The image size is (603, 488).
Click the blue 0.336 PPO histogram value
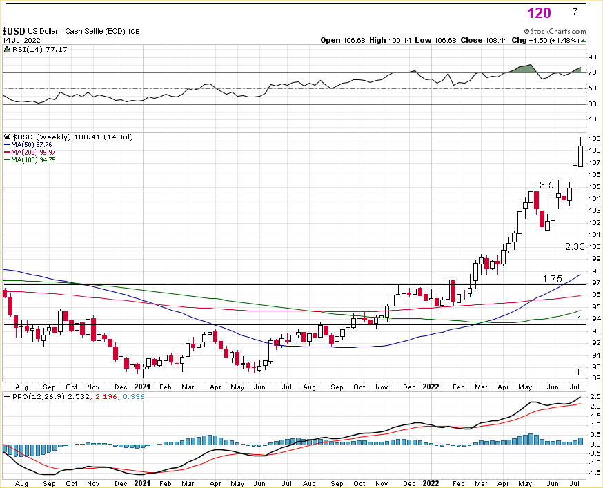(x=134, y=397)
